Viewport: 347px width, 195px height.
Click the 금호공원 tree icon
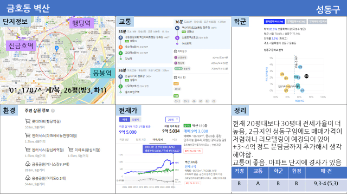click(x=28, y=164)
